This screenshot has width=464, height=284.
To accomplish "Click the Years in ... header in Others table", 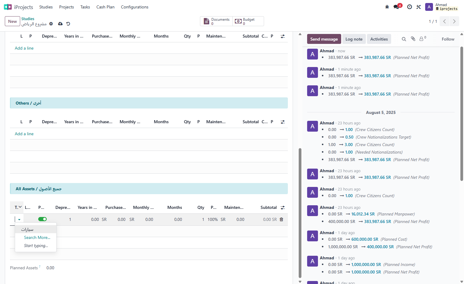I will 73,122.
